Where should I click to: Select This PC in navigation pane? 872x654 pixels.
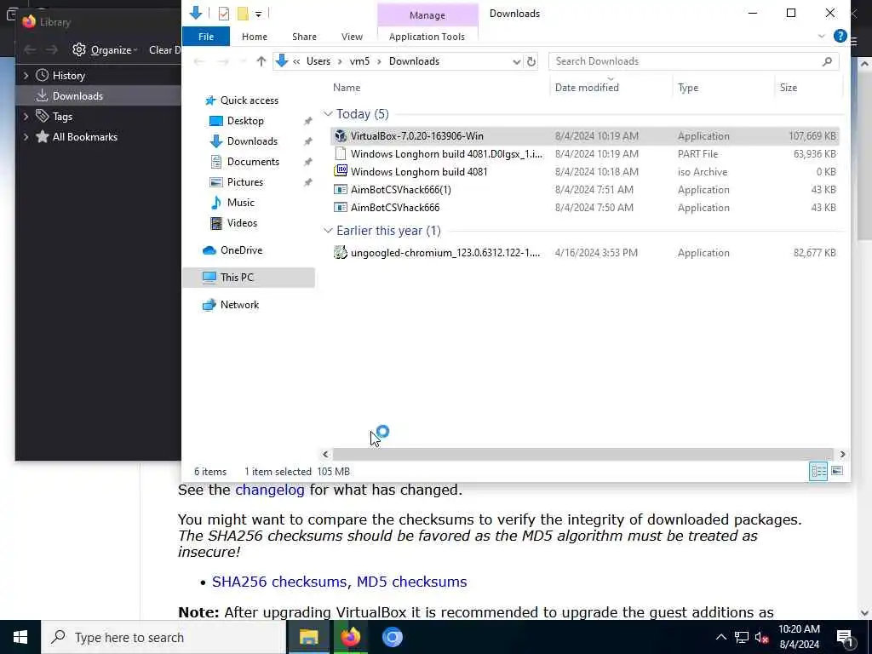237,278
